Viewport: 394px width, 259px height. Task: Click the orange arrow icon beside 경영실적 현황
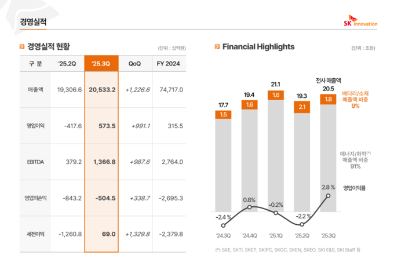pyautogui.click(x=21, y=47)
